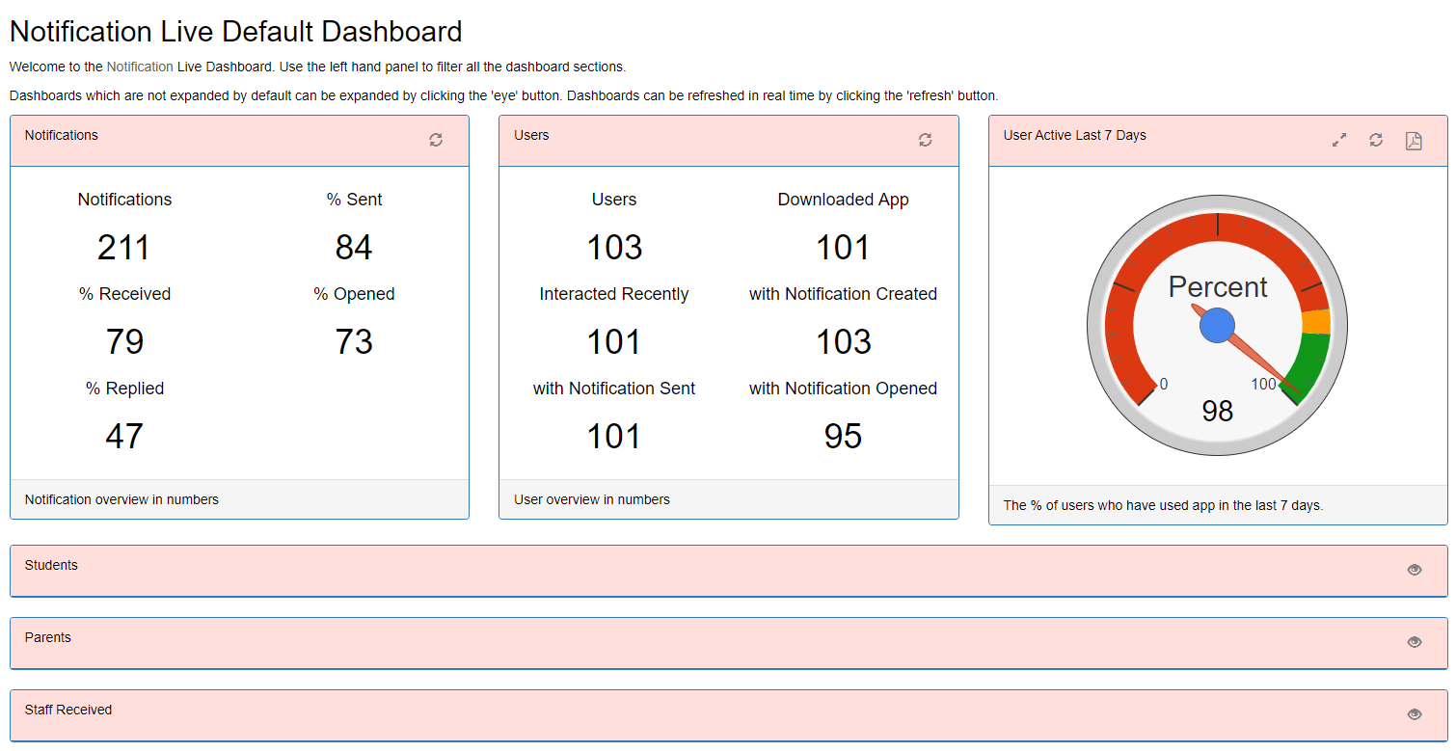This screenshot has height=751, width=1456.
Task: Refresh the Notifications panel
Action: tap(436, 140)
